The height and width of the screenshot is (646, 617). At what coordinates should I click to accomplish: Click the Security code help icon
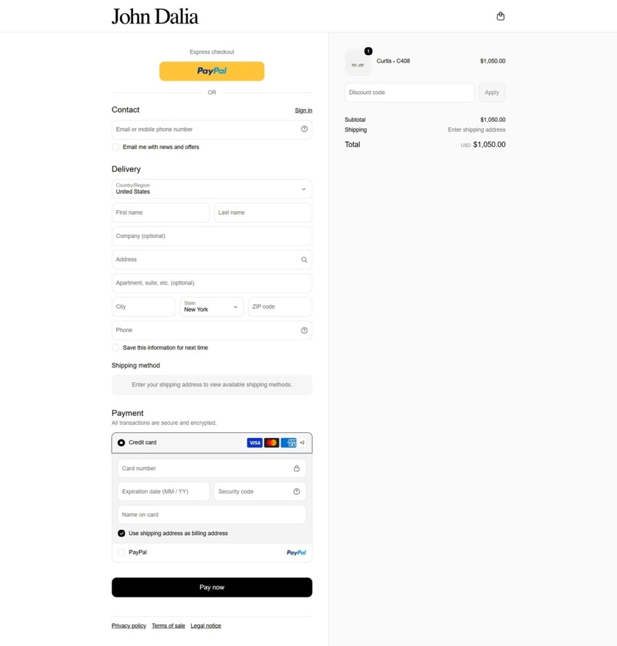tap(297, 491)
